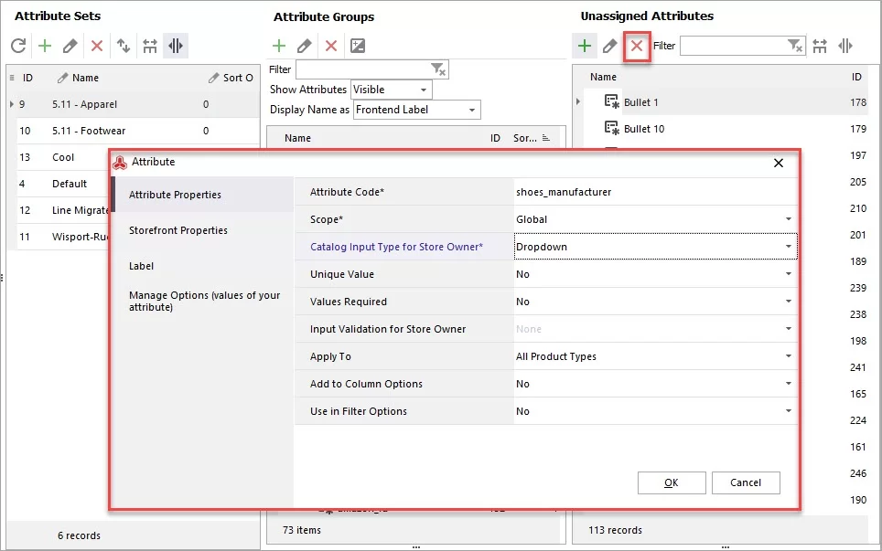Sort Unassigned Attributes by Name header
Screen dimensions: 882x551
click(603, 77)
